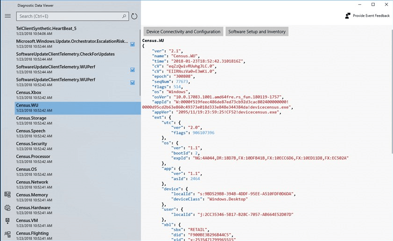The height and width of the screenshot is (241, 393).
Task: Click the Census.WU heading in details
Action: (x=153, y=40)
